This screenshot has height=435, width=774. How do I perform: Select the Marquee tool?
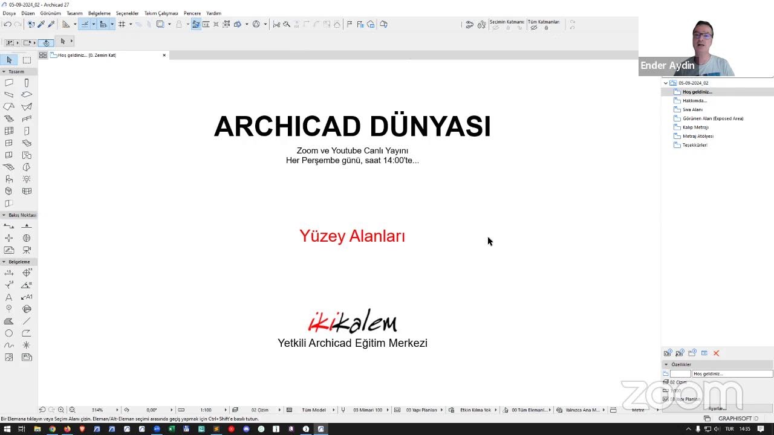coord(27,60)
